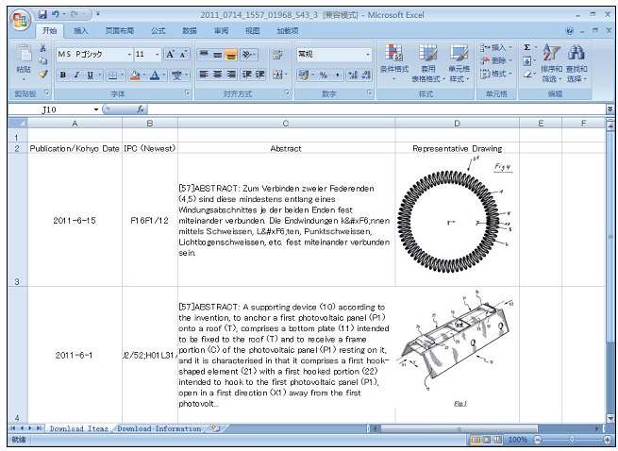Select the Format Painter brush
The height and width of the screenshot is (451, 618).
[42, 74]
